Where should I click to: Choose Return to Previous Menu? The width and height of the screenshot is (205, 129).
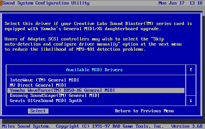click(144, 111)
